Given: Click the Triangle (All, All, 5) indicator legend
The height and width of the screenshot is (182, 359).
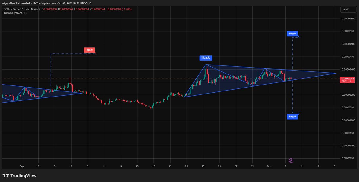Looking at the screenshot, I should coord(15,13).
